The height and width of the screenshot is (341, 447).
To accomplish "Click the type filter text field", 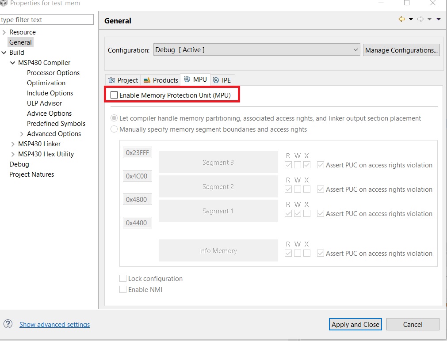I will 47,20.
